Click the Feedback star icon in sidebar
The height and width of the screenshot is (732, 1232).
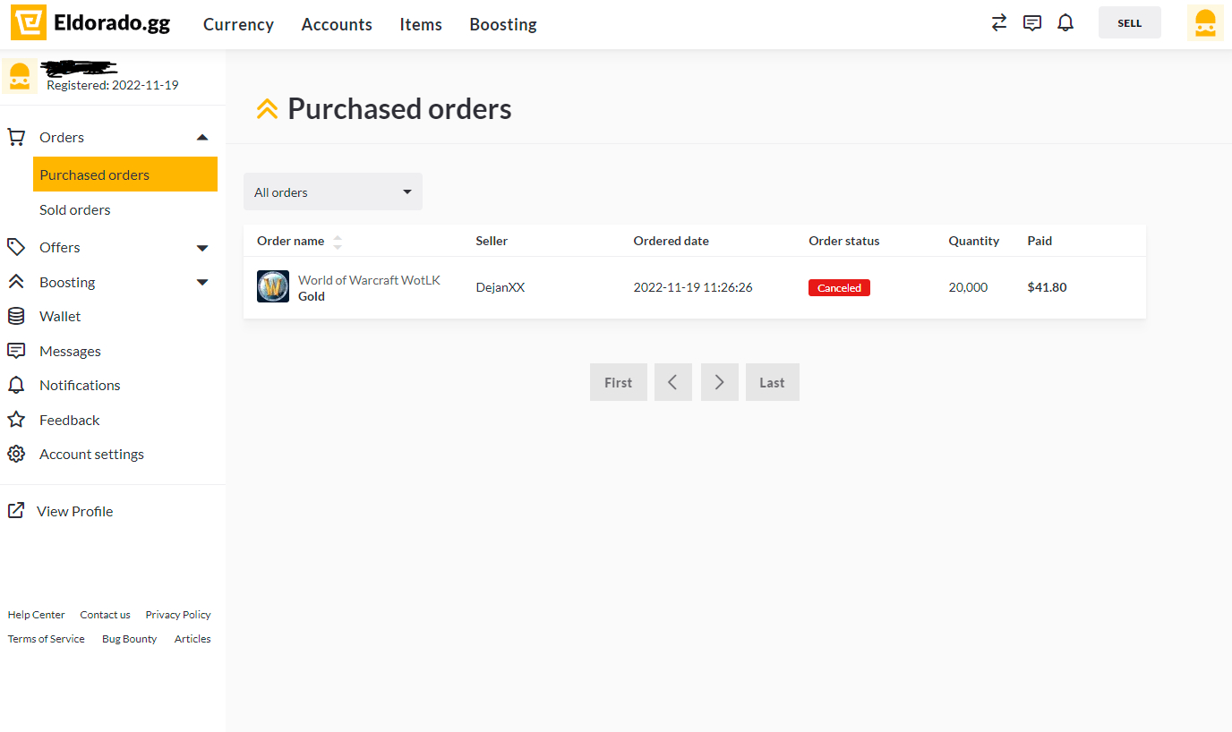(16, 419)
